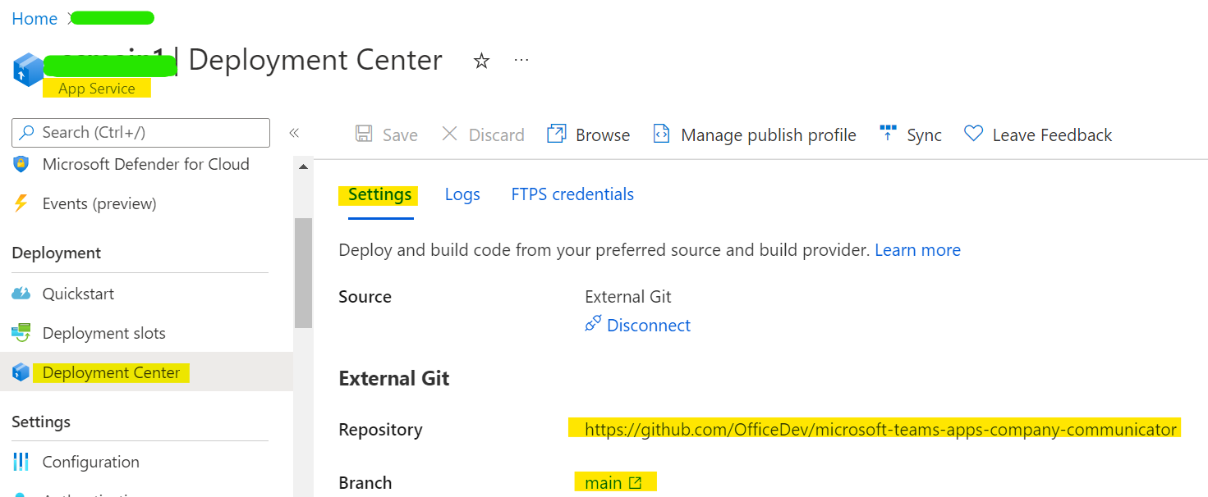Collapse sidebar with double chevron
The image size is (1208, 497).
click(294, 133)
